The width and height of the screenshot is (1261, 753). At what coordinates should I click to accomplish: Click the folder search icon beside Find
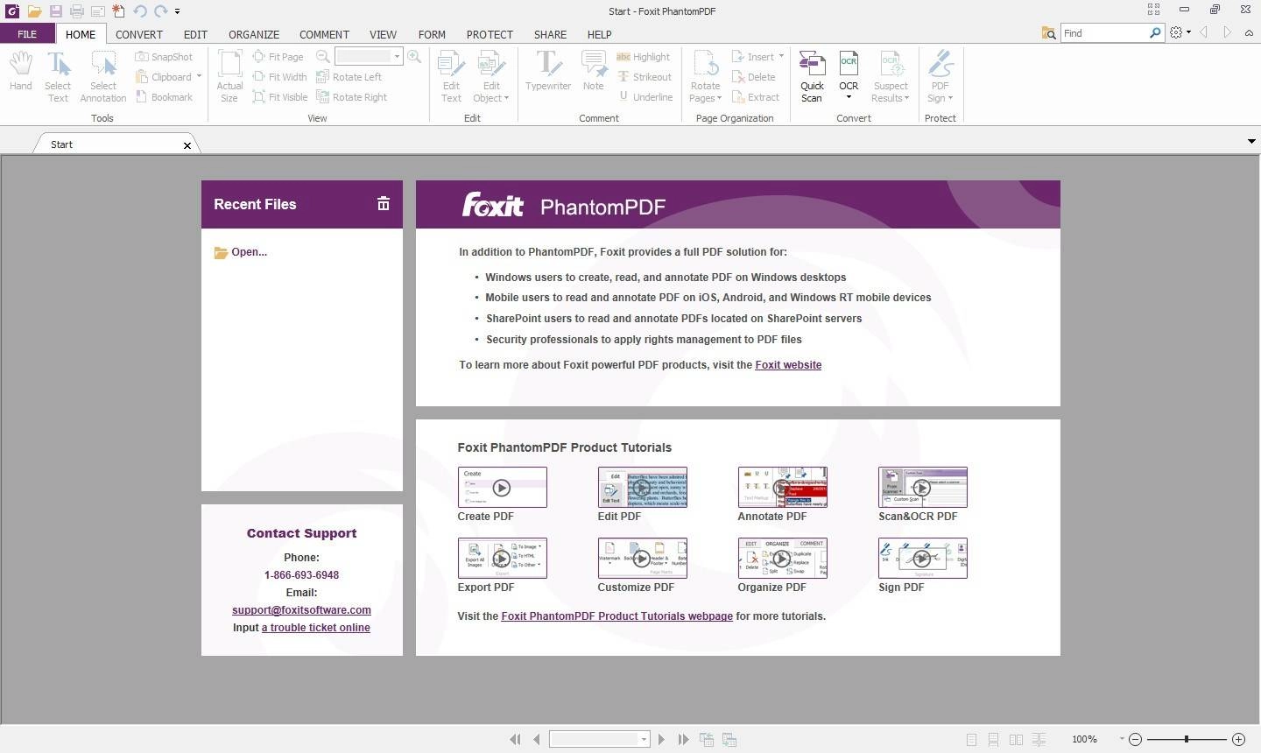[1048, 33]
